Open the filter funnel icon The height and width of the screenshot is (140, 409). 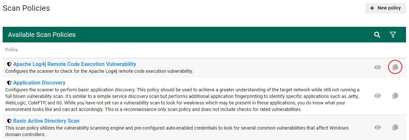[x=393, y=35]
